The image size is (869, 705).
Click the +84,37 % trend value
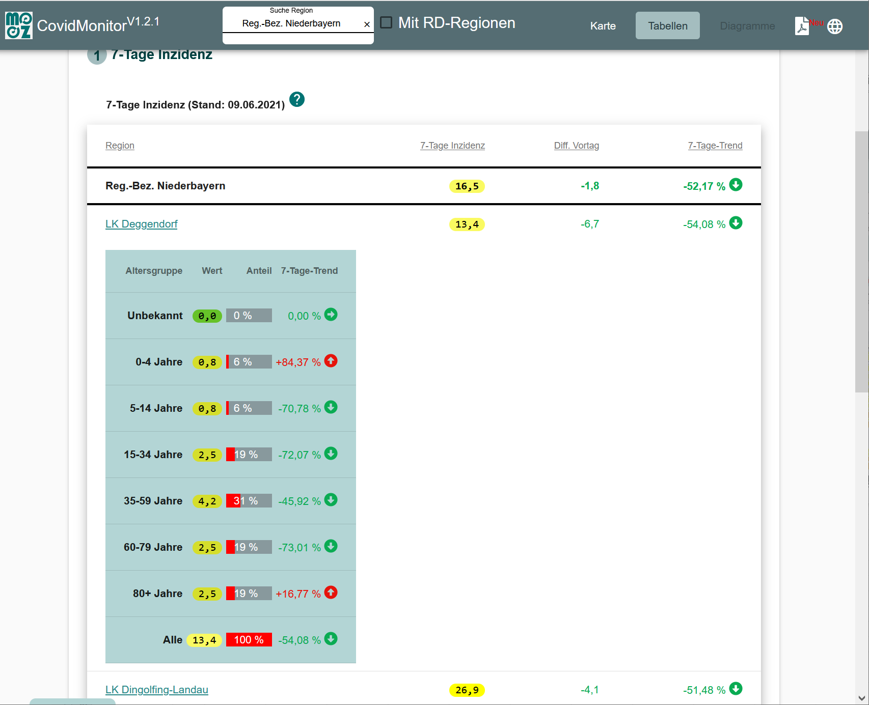(x=298, y=362)
